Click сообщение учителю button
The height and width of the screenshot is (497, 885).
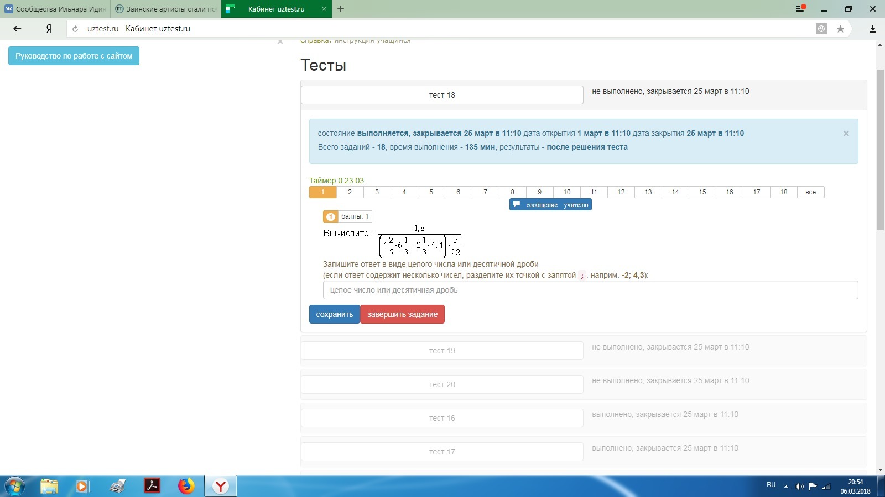click(550, 204)
